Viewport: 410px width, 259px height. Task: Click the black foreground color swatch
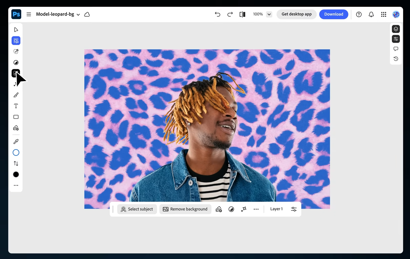16,175
